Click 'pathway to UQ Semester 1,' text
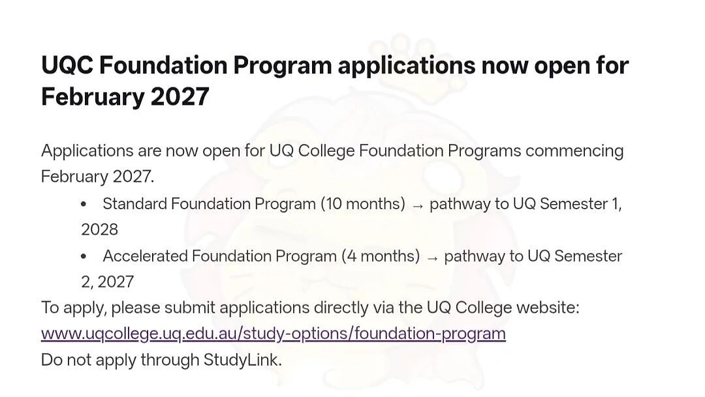Viewport: 705px width, 397px height. click(x=525, y=204)
